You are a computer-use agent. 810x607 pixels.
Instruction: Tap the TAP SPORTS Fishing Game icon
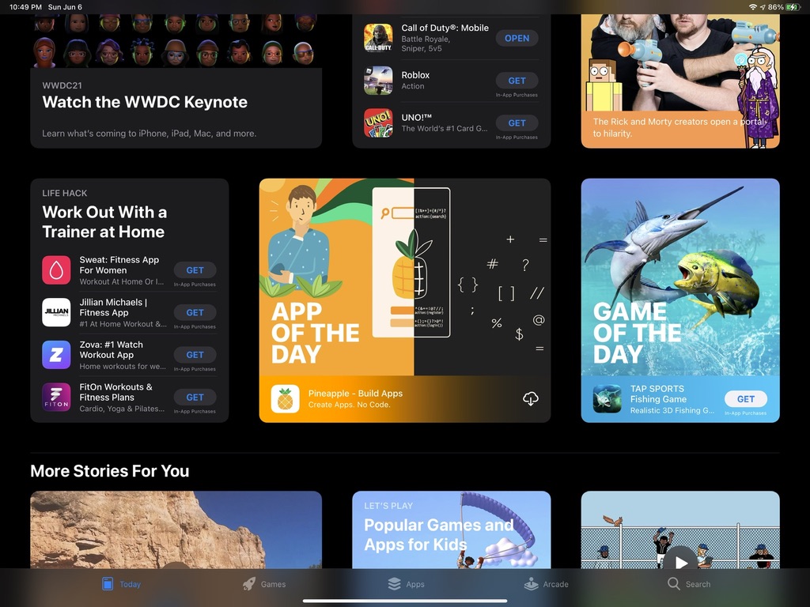point(607,398)
